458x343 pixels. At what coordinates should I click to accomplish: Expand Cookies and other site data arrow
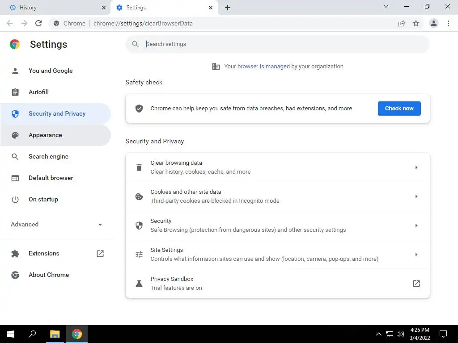click(416, 197)
